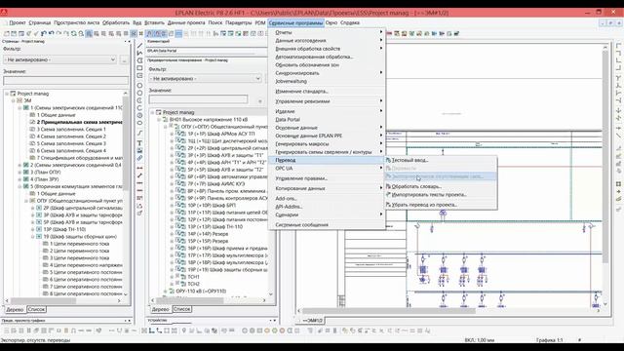Click the 'Значение' field in the pages panel
Screen dimensions: 624x351
(66, 81)
